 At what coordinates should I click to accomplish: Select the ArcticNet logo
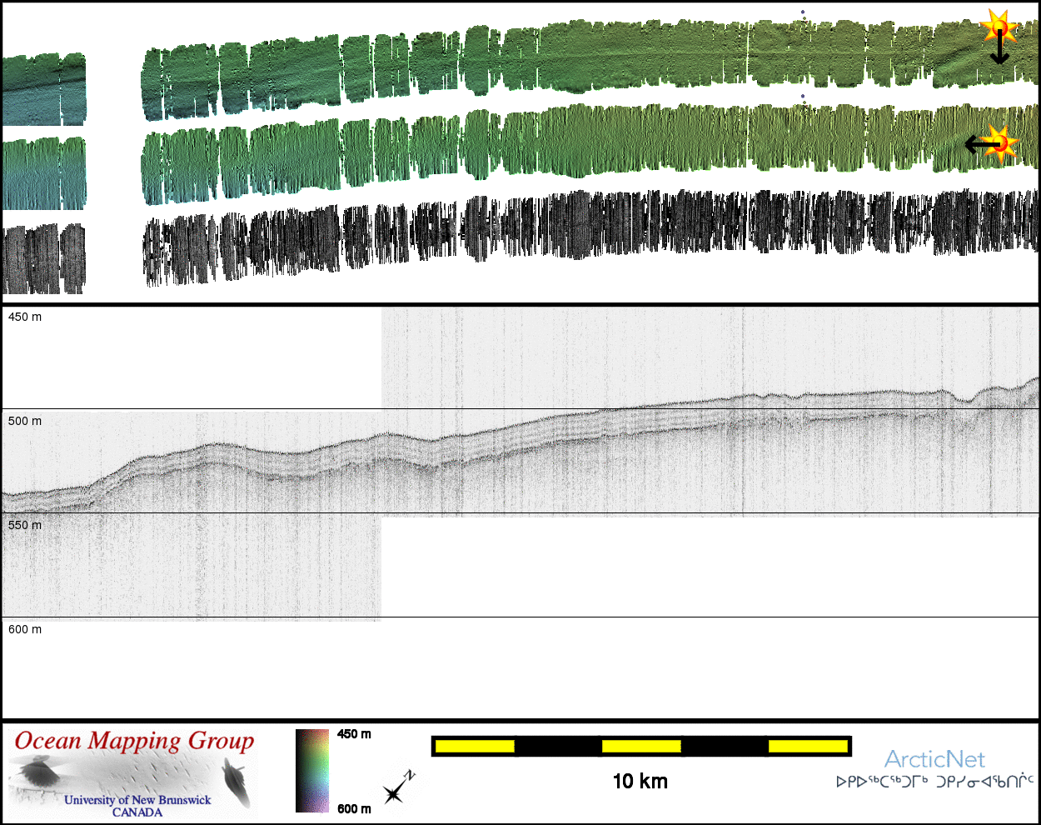(934, 759)
